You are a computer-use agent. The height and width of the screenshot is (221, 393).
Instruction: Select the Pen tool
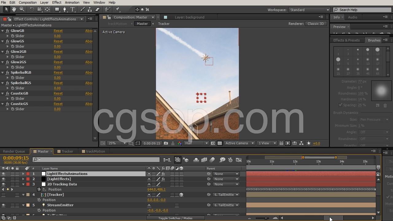tap(65, 10)
